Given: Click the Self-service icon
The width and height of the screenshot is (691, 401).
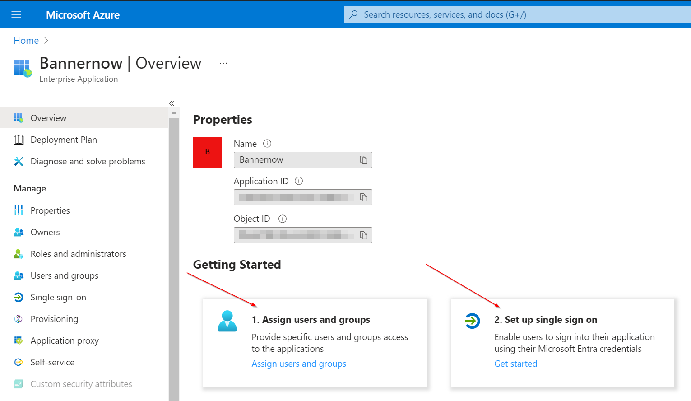Looking at the screenshot, I should (19, 362).
